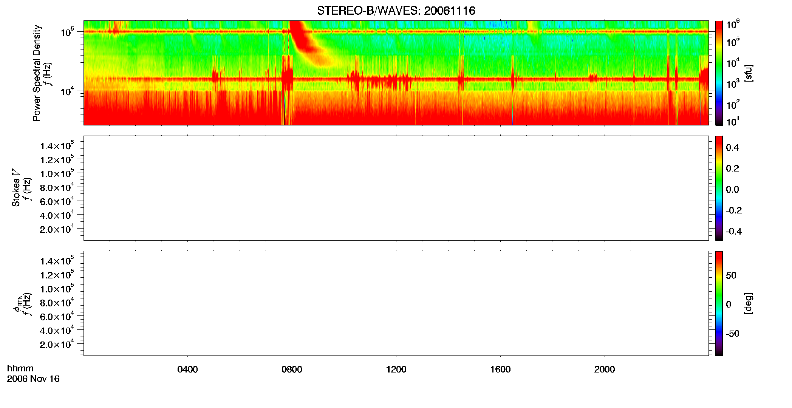The image size is (792, 408).
Task: Click the hhmm time format label
Action: tap(20, 369)
